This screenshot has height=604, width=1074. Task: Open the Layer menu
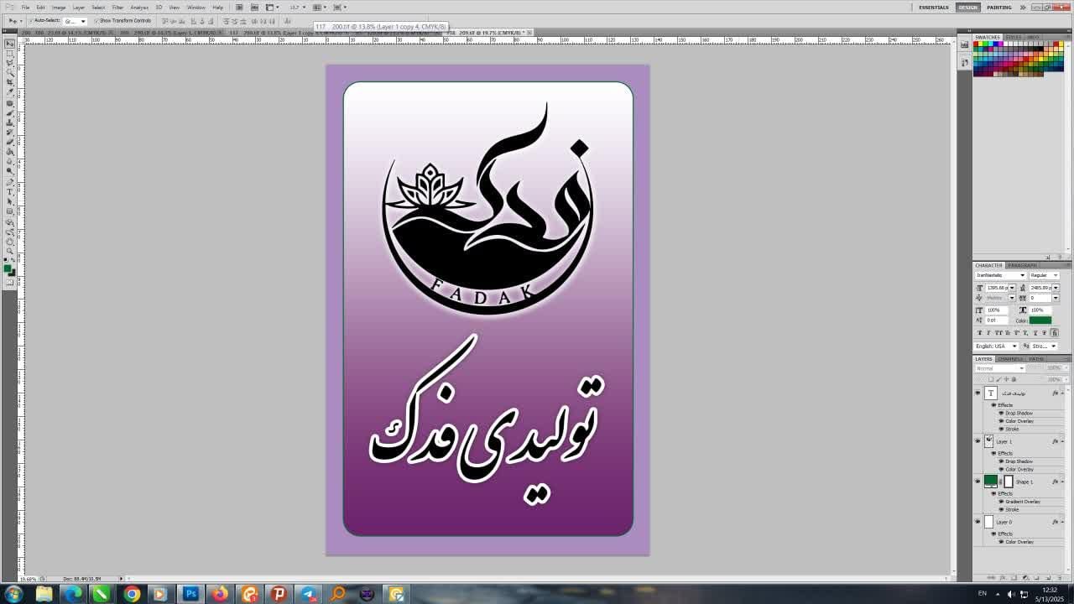(x=79, y=8)
